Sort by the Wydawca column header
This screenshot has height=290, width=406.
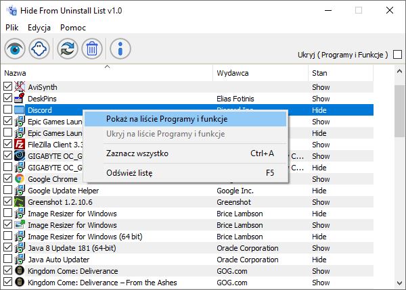tap(261, 73)
